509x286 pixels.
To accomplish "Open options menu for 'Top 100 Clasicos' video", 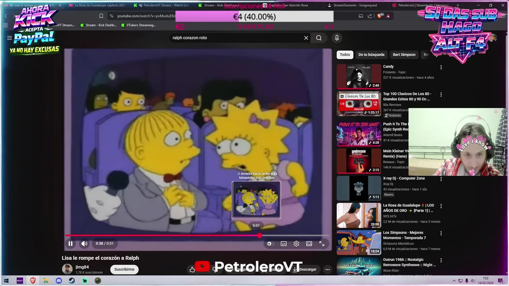I will click(441, 95).
